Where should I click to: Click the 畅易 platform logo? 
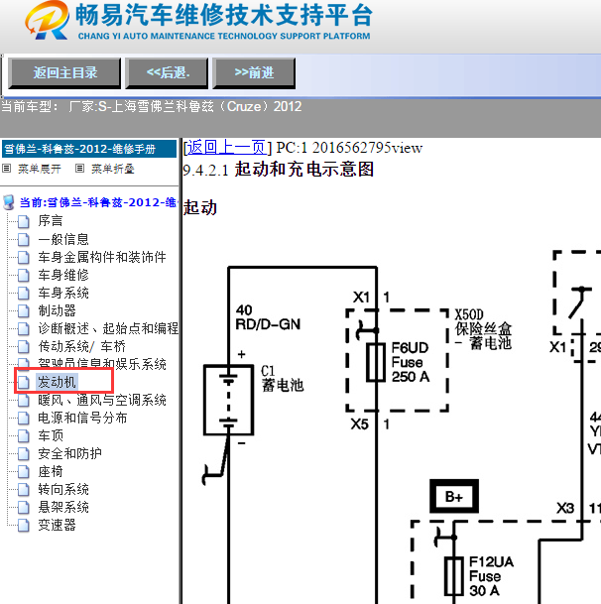coord(47,20)
